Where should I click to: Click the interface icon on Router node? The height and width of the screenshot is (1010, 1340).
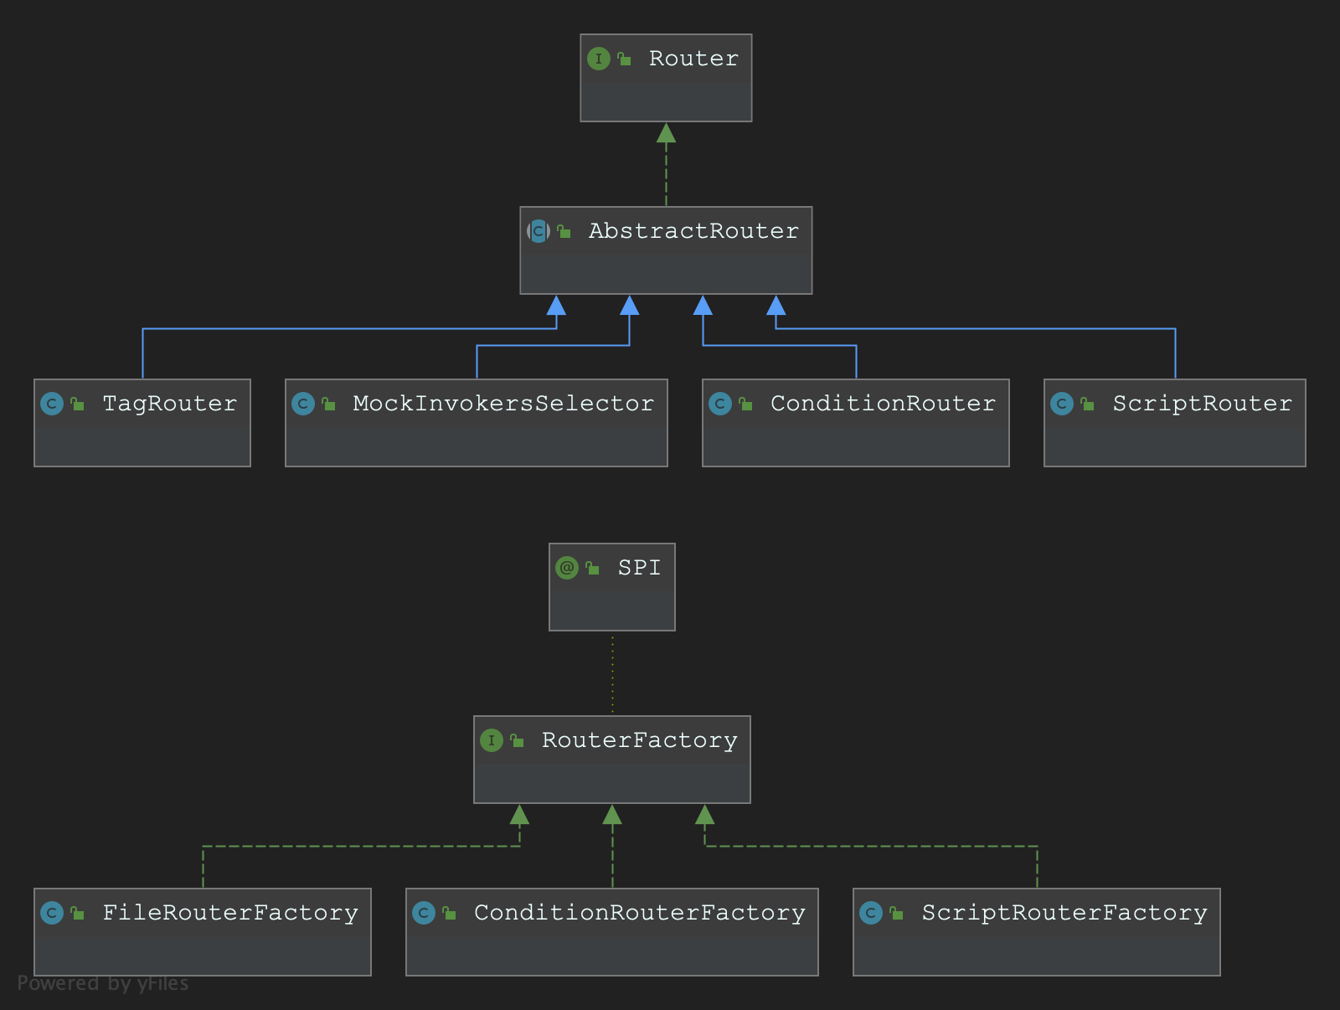pos(598,59)
